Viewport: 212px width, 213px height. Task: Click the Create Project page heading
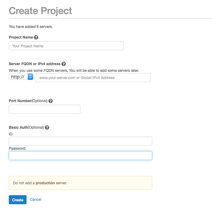click(40, 11)
